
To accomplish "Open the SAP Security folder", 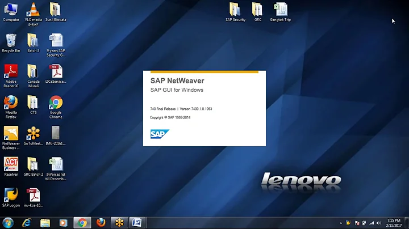I will [236, 12].
